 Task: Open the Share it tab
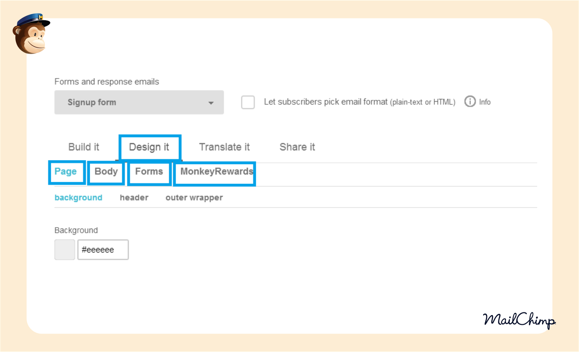click(297, 147)
